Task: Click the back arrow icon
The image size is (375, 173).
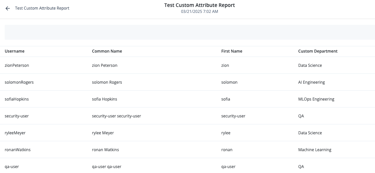Action: (8, 8)
